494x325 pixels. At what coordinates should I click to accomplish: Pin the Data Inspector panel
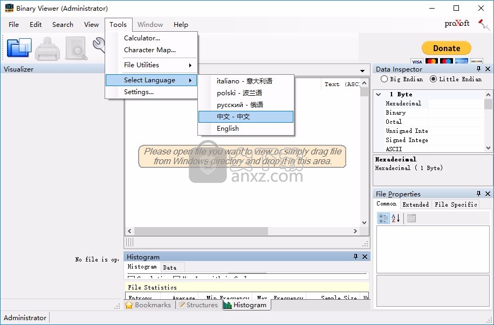(478, 69)
